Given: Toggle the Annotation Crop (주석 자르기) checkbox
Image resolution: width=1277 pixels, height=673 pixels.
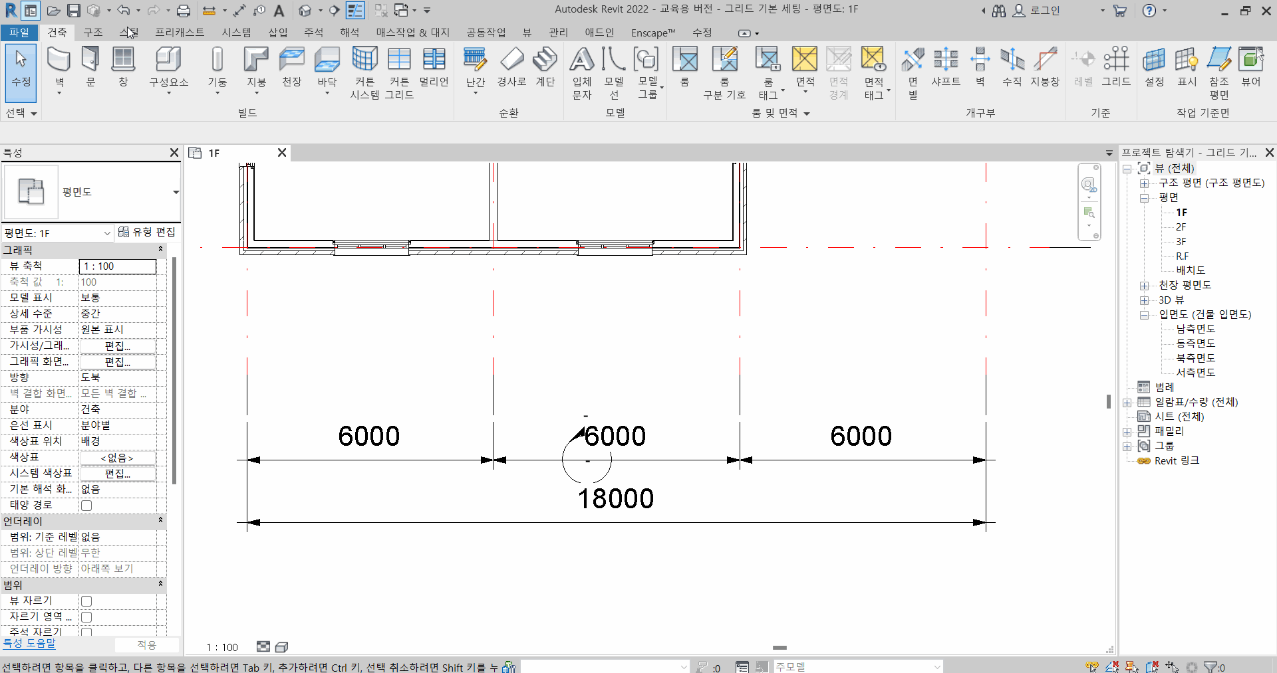Looking at the screenshot, I should point(86,632).
